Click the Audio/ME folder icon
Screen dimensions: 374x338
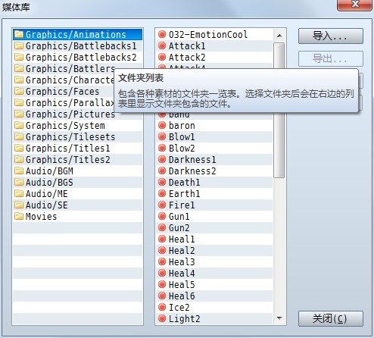19,193
